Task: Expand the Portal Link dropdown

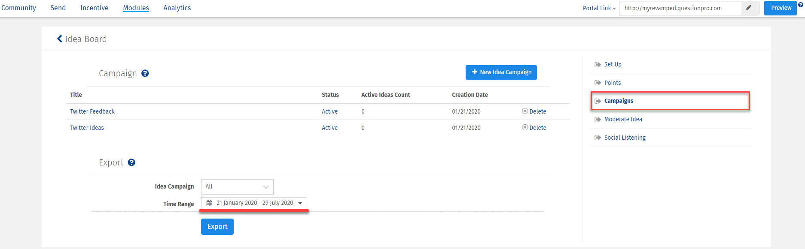Action: tap(599, 8)
